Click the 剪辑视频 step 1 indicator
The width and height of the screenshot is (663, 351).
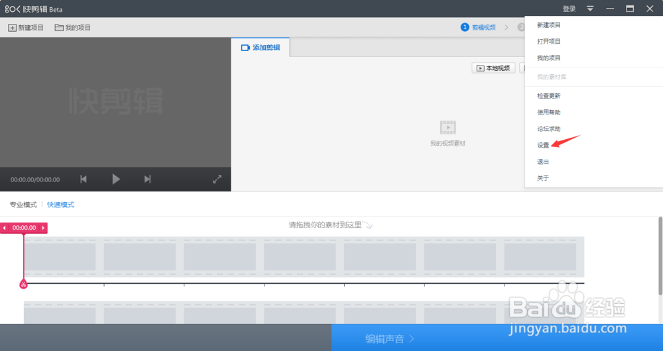[478, 27]
